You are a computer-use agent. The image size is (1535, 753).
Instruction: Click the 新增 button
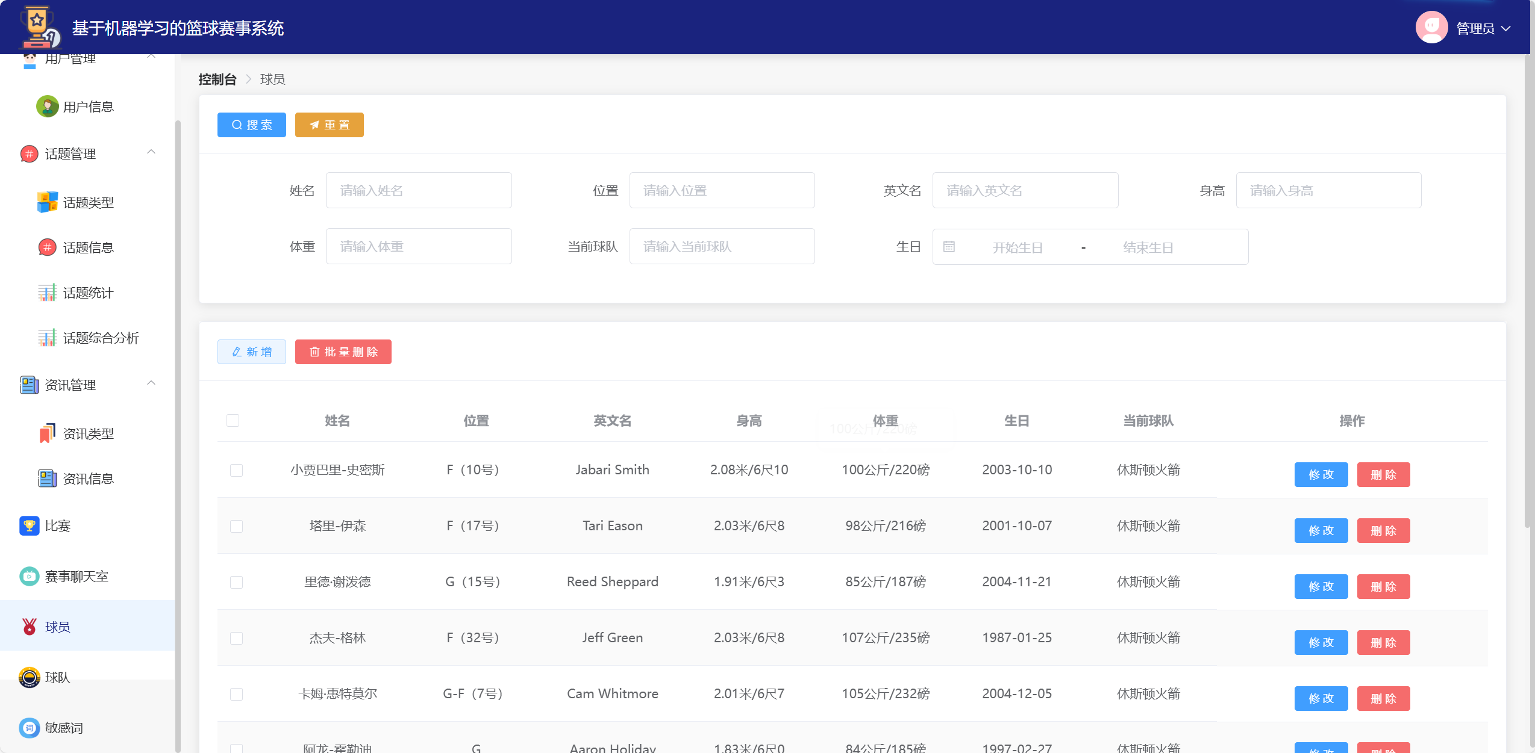(252, 352)
